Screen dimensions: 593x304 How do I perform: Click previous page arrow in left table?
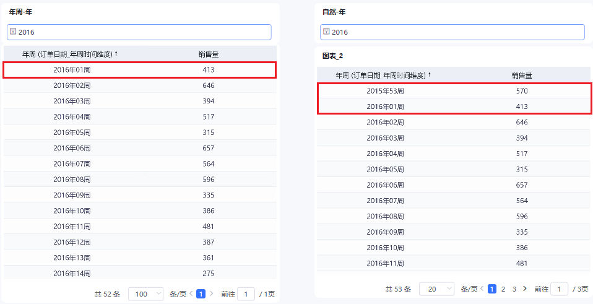coord(191,293)
